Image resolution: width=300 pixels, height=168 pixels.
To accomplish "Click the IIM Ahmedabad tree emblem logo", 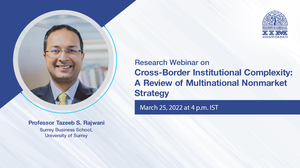I will (x=275, y=19).
